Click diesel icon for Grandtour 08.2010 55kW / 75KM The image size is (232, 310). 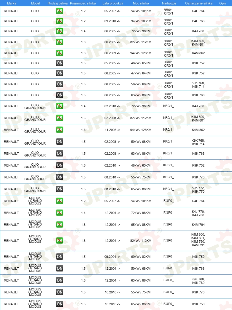[60, 177]
